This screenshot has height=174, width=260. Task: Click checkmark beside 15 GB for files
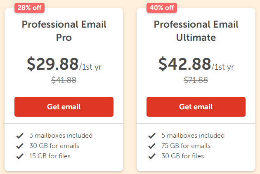point(19,156)
